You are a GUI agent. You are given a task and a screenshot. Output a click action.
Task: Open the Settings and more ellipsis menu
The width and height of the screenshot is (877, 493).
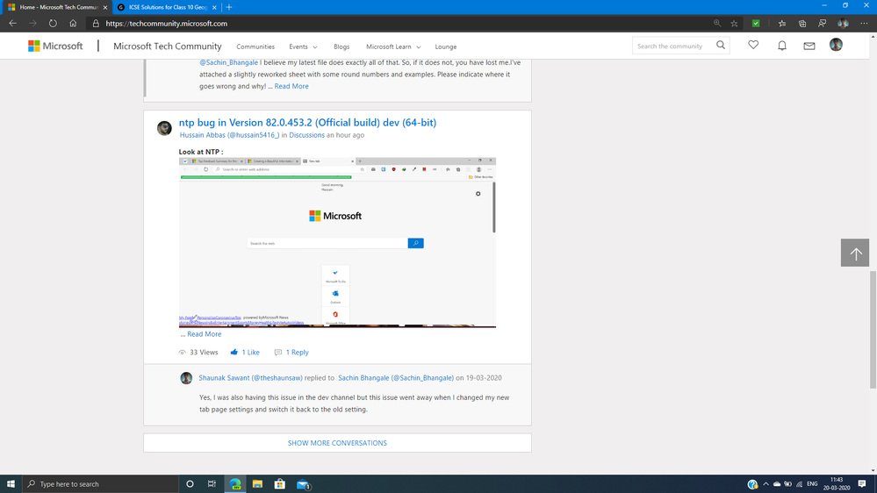coord(864,24)
